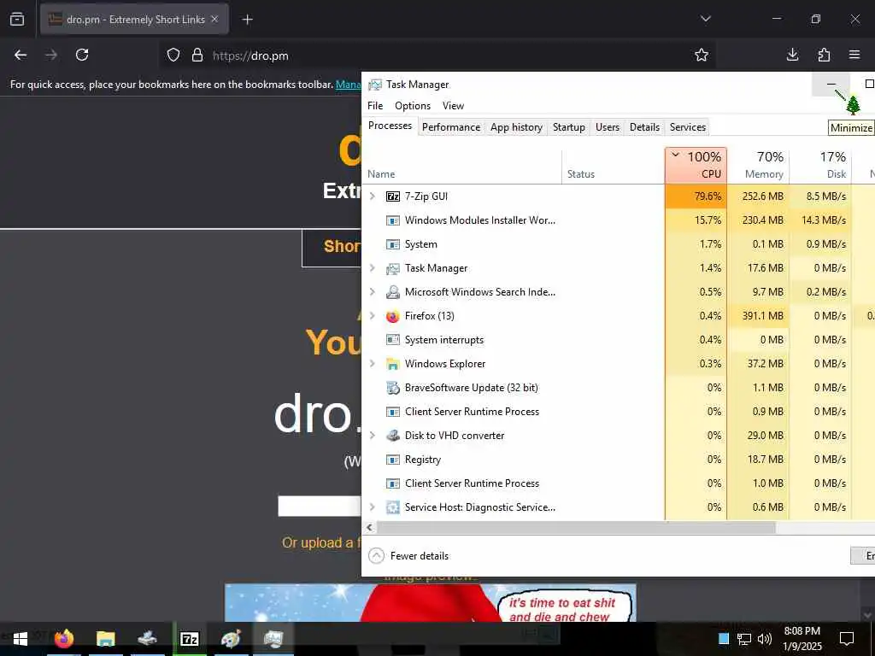Switch to the Performance tab
Image resolution: width=875 pixels, height=656 pixels.
point(451,127)
